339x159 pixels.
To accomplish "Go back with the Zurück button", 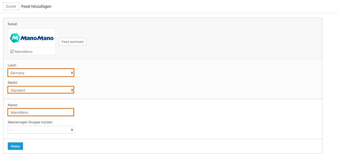I will click(11, 6).
